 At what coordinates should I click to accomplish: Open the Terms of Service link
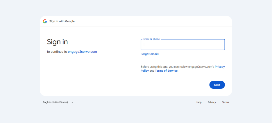(166, 71)
